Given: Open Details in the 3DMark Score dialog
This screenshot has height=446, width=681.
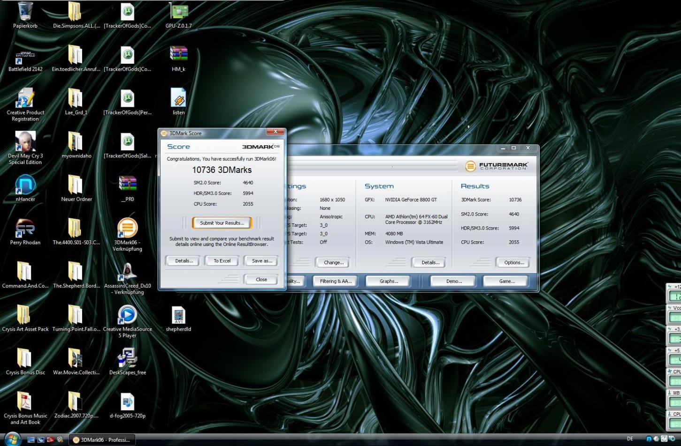Looking at the screenshot, I should click(184, 261).
